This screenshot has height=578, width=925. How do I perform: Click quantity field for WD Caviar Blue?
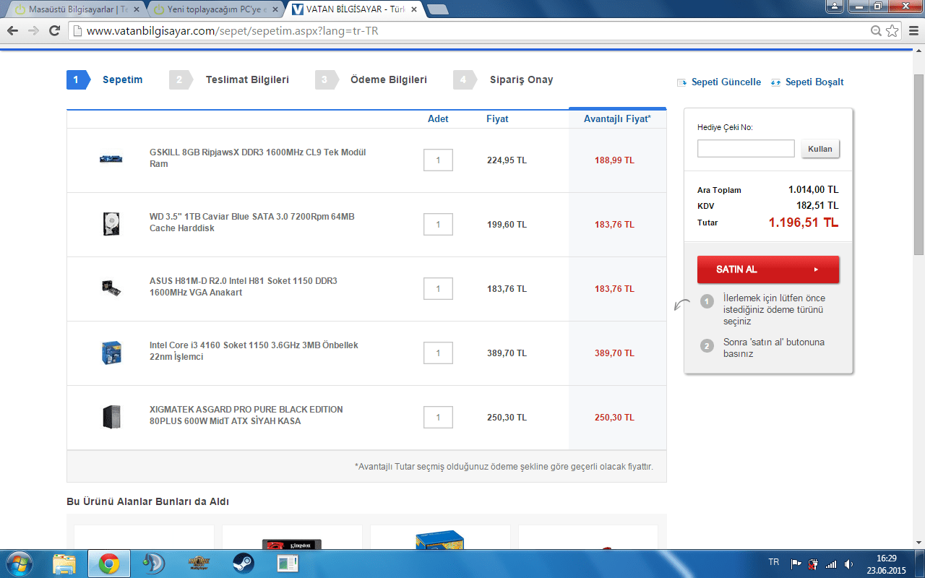click(438, 225)
